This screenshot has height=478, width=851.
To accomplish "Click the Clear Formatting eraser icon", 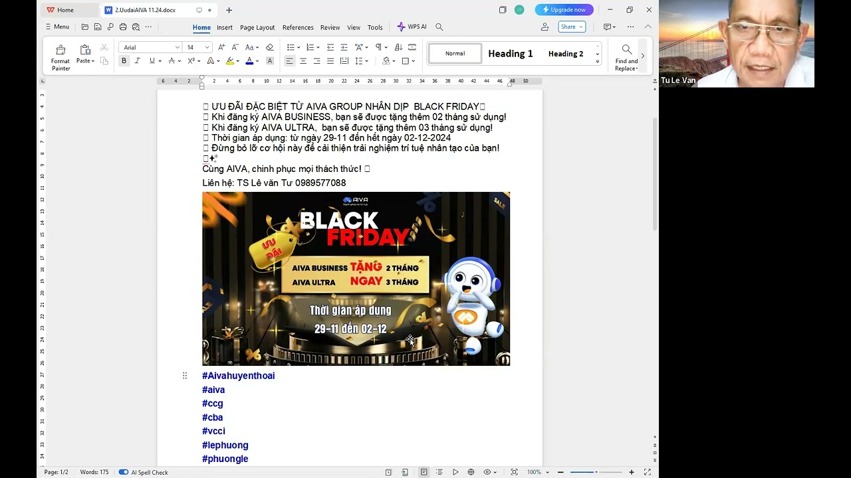I will point(269,47).
